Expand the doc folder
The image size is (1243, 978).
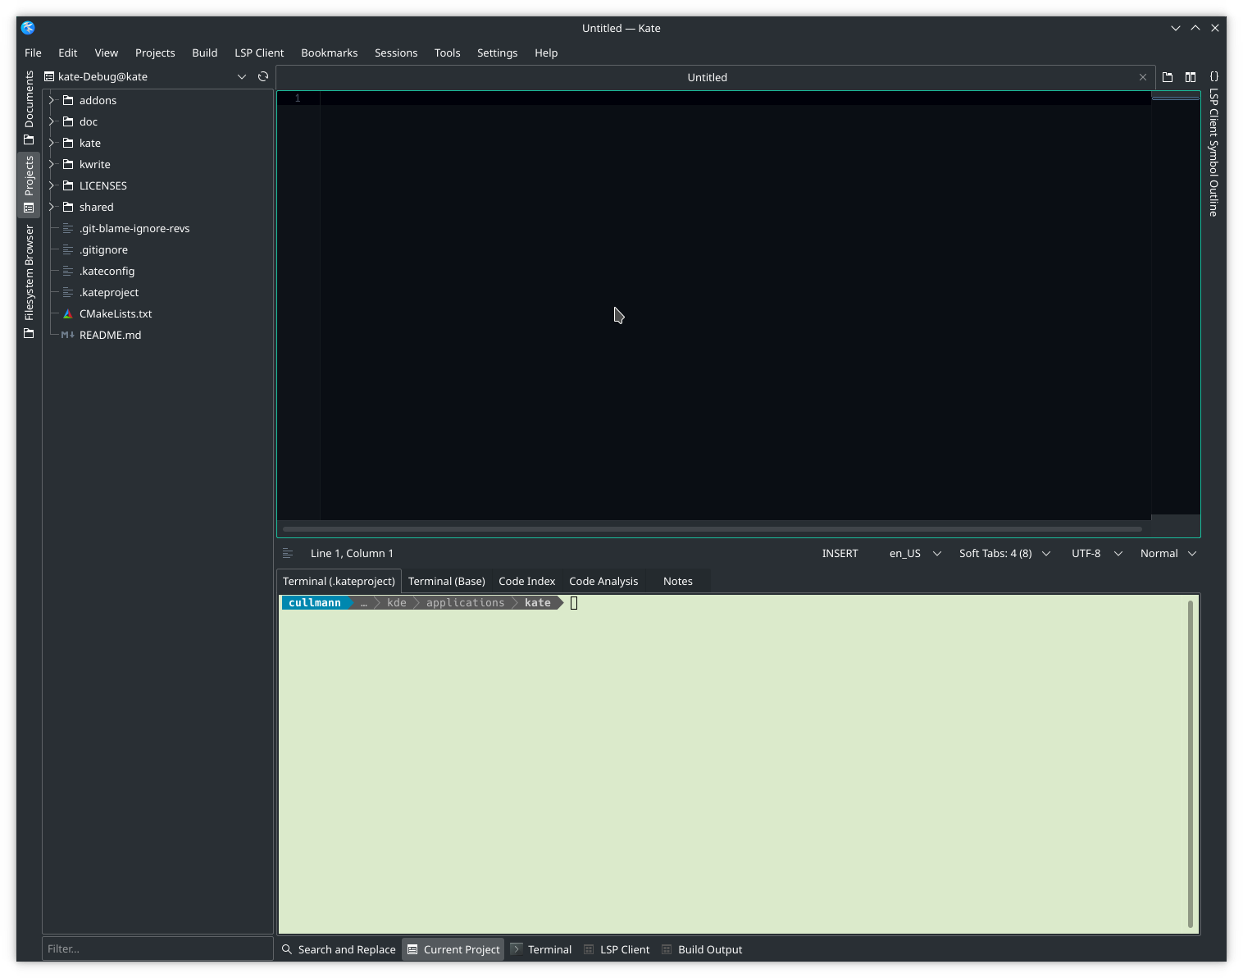click(52, 121)
